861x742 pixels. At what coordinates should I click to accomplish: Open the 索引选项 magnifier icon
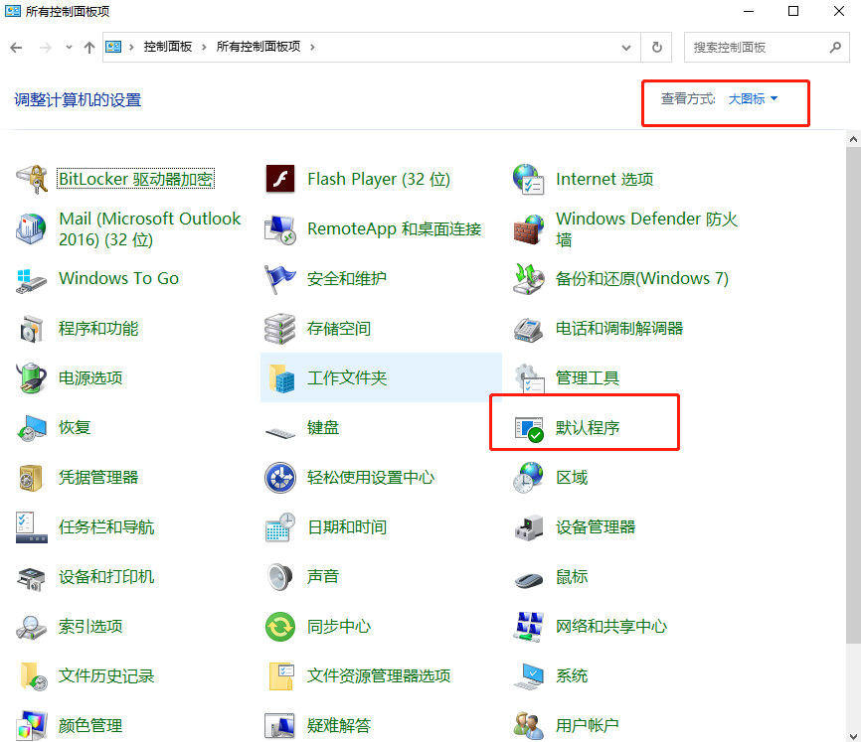[32, 627]
